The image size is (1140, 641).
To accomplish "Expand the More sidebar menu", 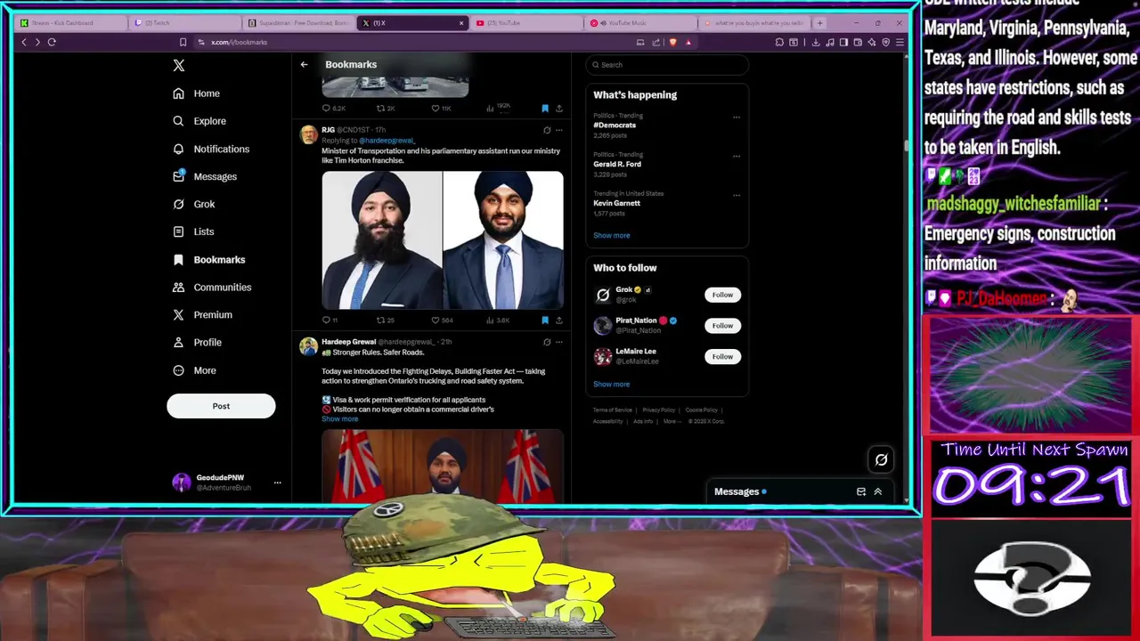I will [194, 370].
